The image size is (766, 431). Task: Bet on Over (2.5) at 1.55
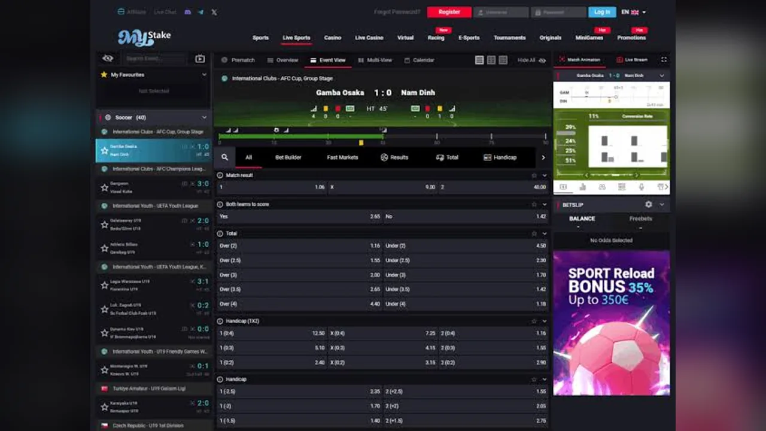(x=299, y=260)
